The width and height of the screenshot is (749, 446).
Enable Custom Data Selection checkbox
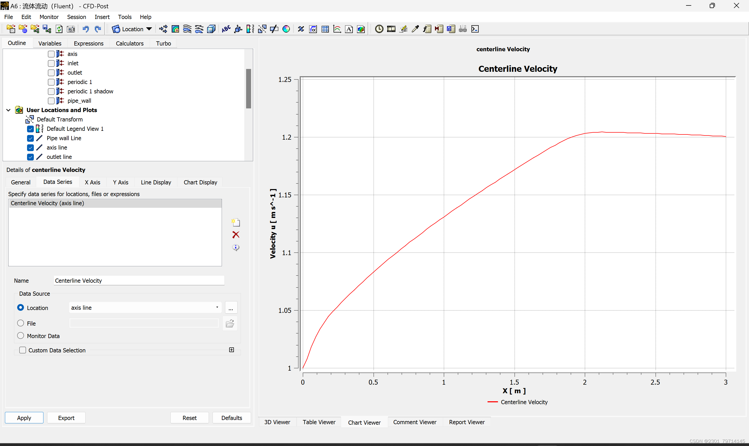23,350
